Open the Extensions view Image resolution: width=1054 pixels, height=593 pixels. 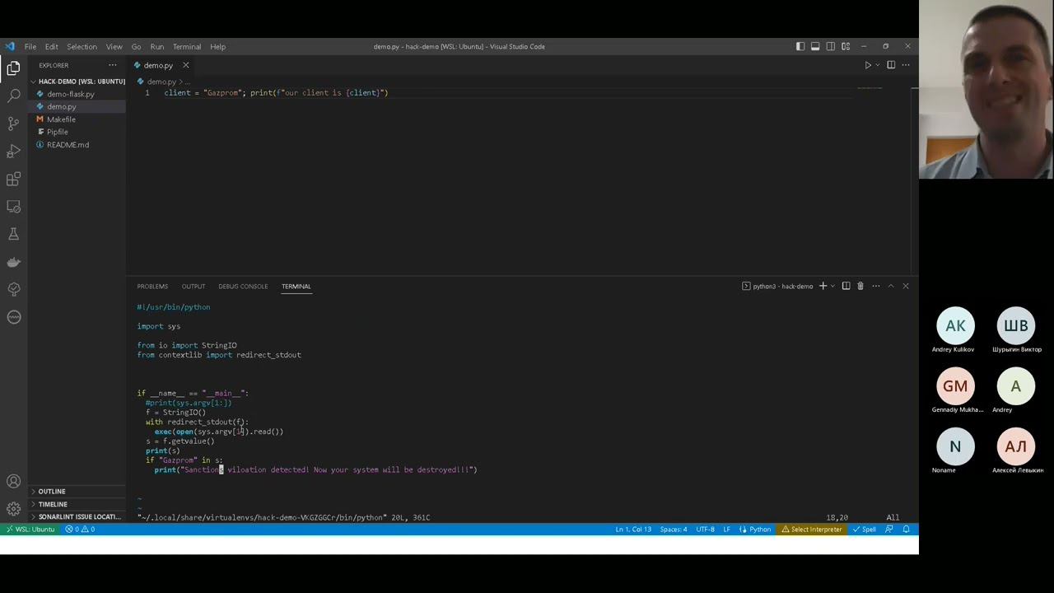(13, 179)
